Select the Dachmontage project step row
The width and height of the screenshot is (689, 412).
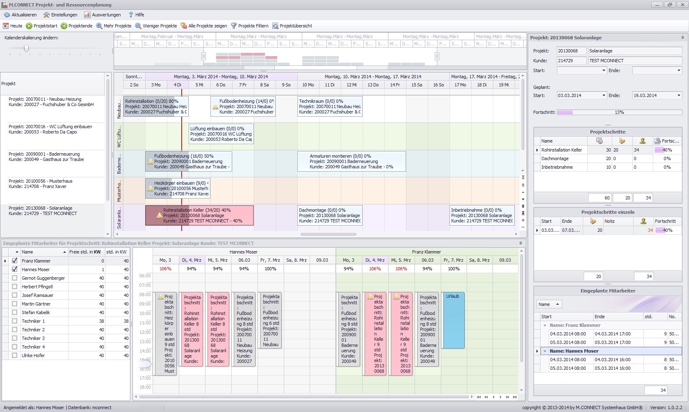[607, 158]
